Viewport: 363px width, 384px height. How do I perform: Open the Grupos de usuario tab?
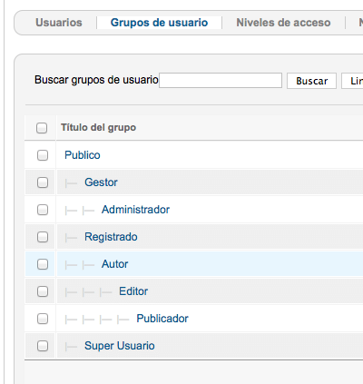(159, 23)
